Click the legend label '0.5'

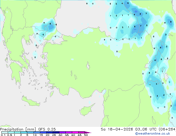(x=10, y=135)
